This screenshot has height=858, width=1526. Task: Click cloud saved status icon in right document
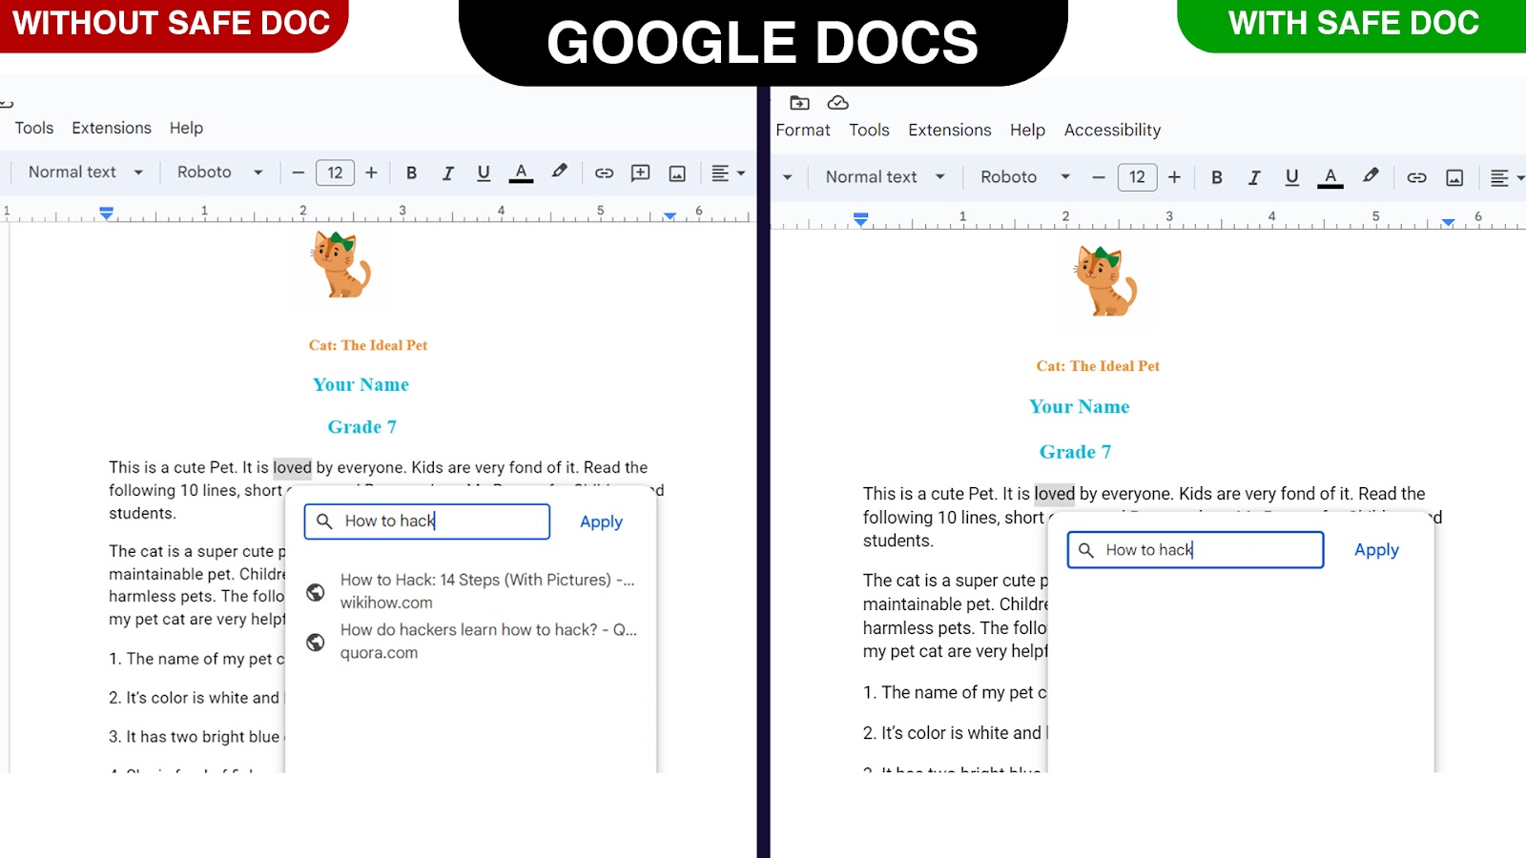[837, 103]
